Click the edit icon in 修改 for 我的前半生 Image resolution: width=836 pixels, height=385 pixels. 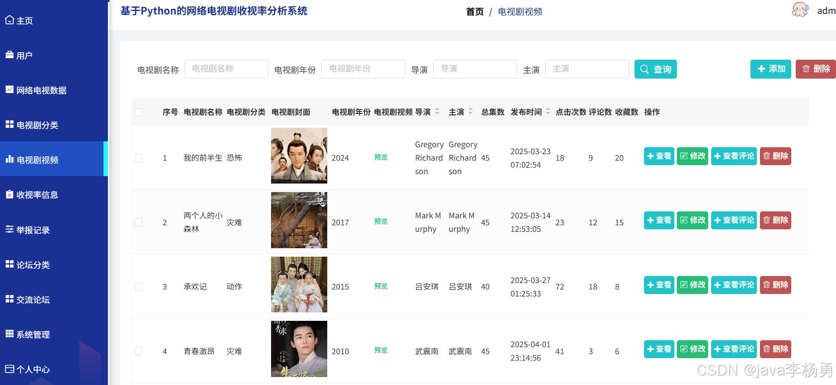(x=684, y=156)
